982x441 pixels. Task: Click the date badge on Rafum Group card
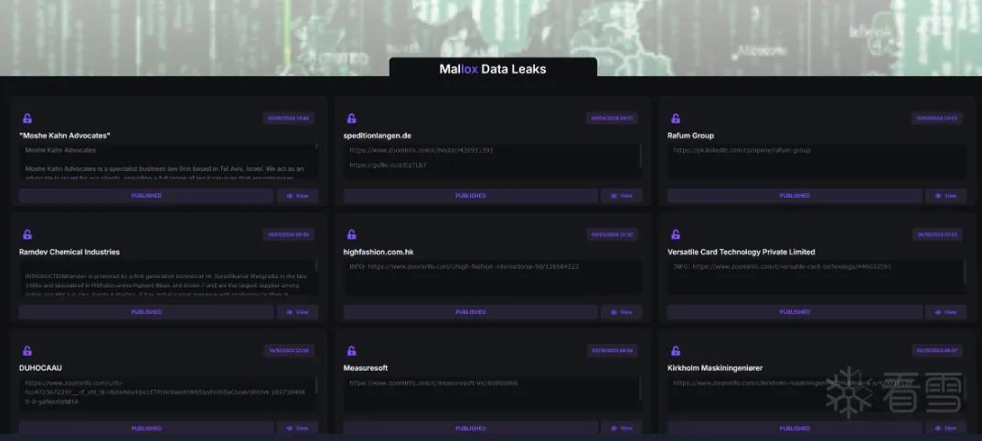click(x=937, y=118)
